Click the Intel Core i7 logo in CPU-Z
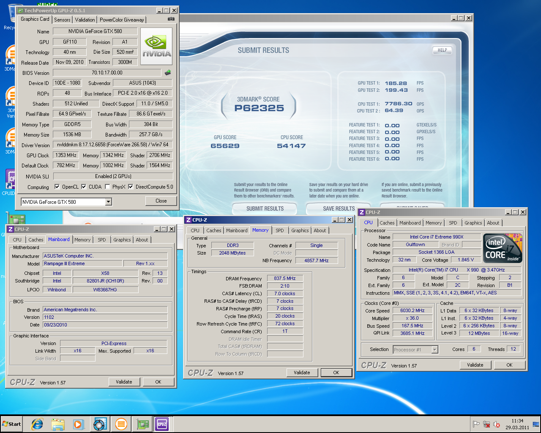Screen dimensions: 541x433 pyautogui.click(x=503, y=248)
